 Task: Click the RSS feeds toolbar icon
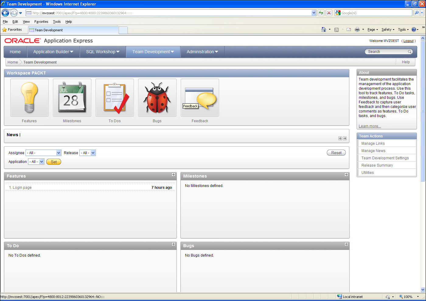coord(337,29)
